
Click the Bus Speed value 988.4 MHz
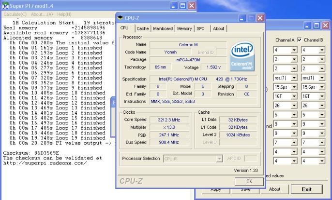pos(169,142)
